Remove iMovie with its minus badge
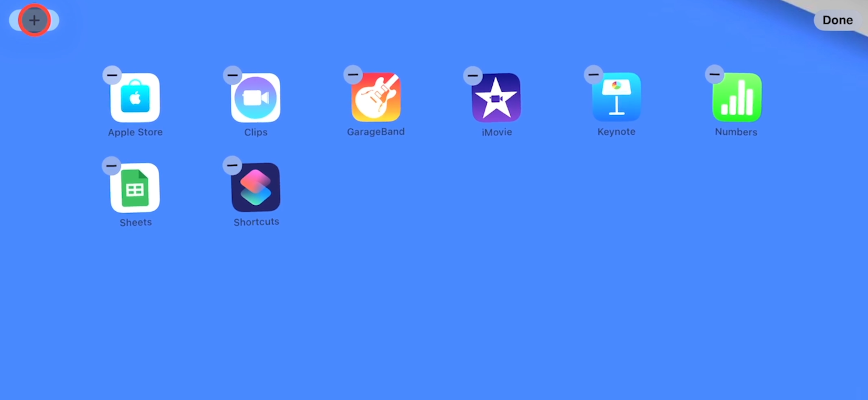This screenshot has height=400, width=868. pos(473,76)
